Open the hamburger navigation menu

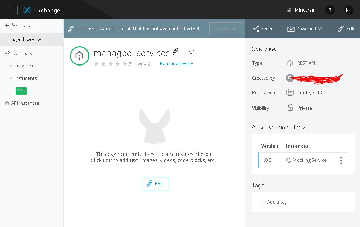[x=8, y=10]
